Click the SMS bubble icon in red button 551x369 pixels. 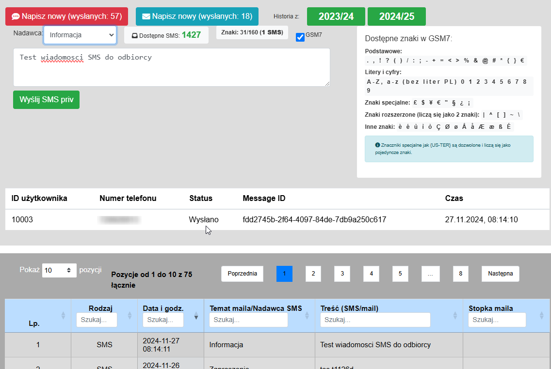[x=15, y=16]
